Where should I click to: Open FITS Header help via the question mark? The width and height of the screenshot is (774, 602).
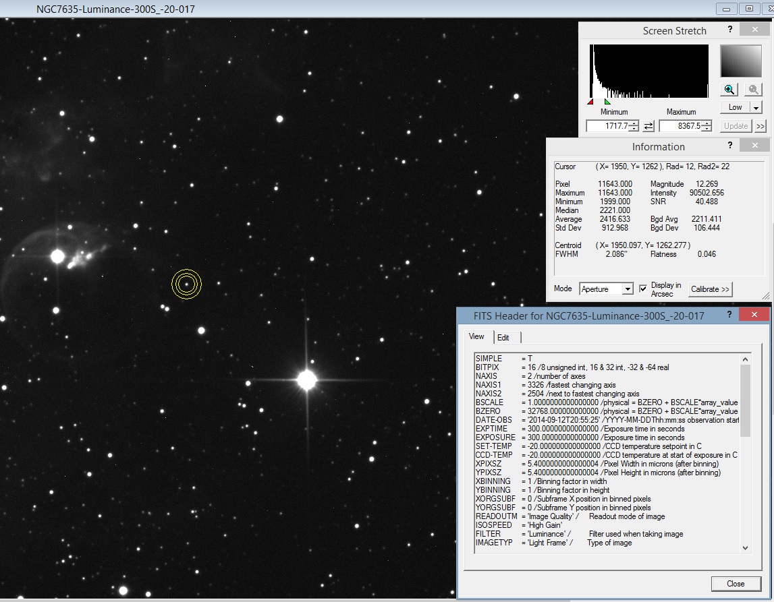(x=729, y=314)
